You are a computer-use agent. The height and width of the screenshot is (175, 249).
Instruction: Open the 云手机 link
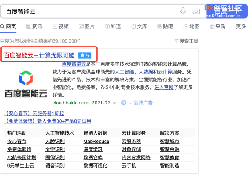(x=129, y=166)
